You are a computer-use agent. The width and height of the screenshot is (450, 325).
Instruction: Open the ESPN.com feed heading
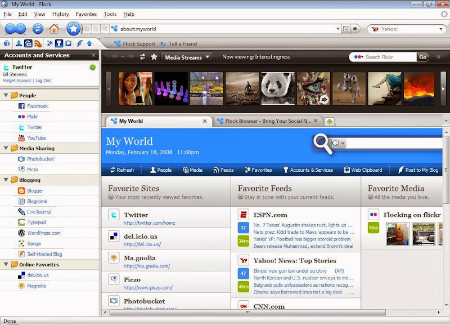click(270, 215)
